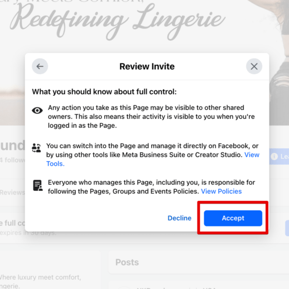
Task: Click the full control heading text
Action: (104, 91)
